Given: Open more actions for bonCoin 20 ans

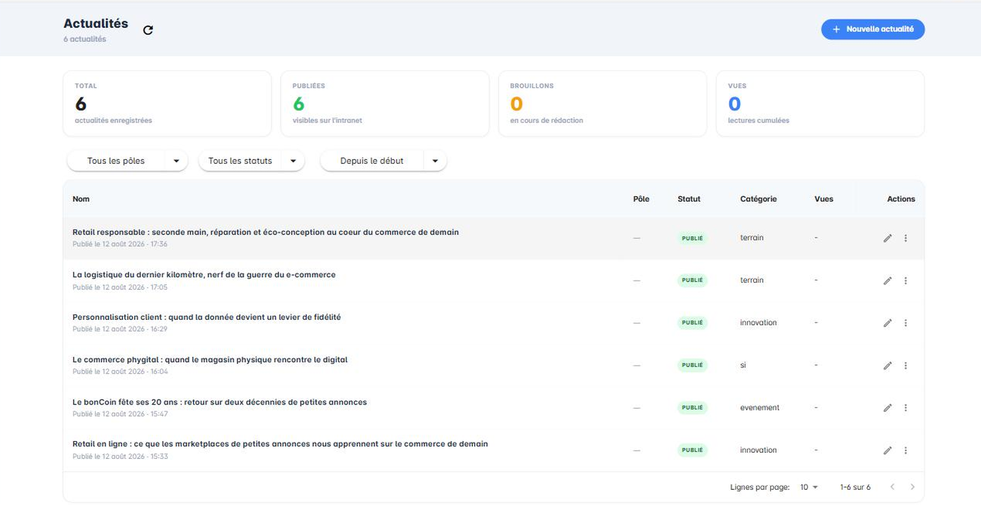Looking at the screenshot, I should 906,408.
